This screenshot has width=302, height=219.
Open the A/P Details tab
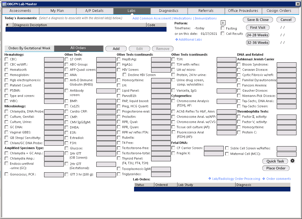click(x=94, y=11)
